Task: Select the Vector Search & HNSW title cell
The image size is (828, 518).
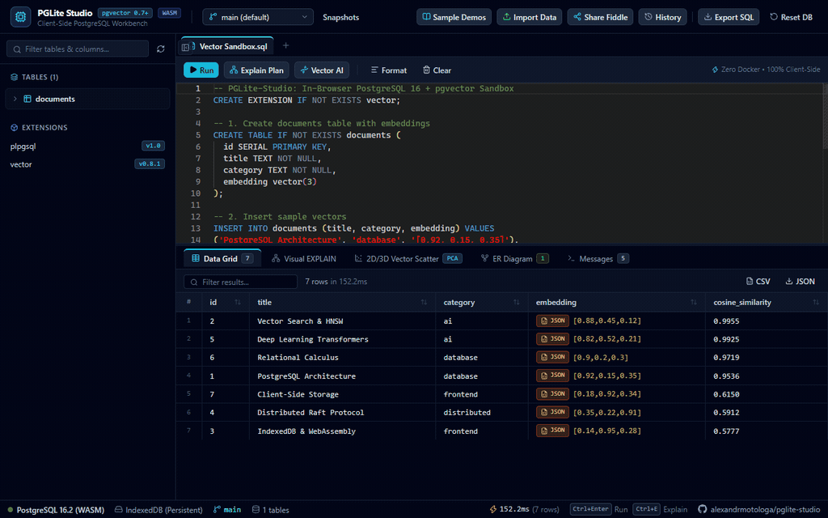Action: point(342,321)
